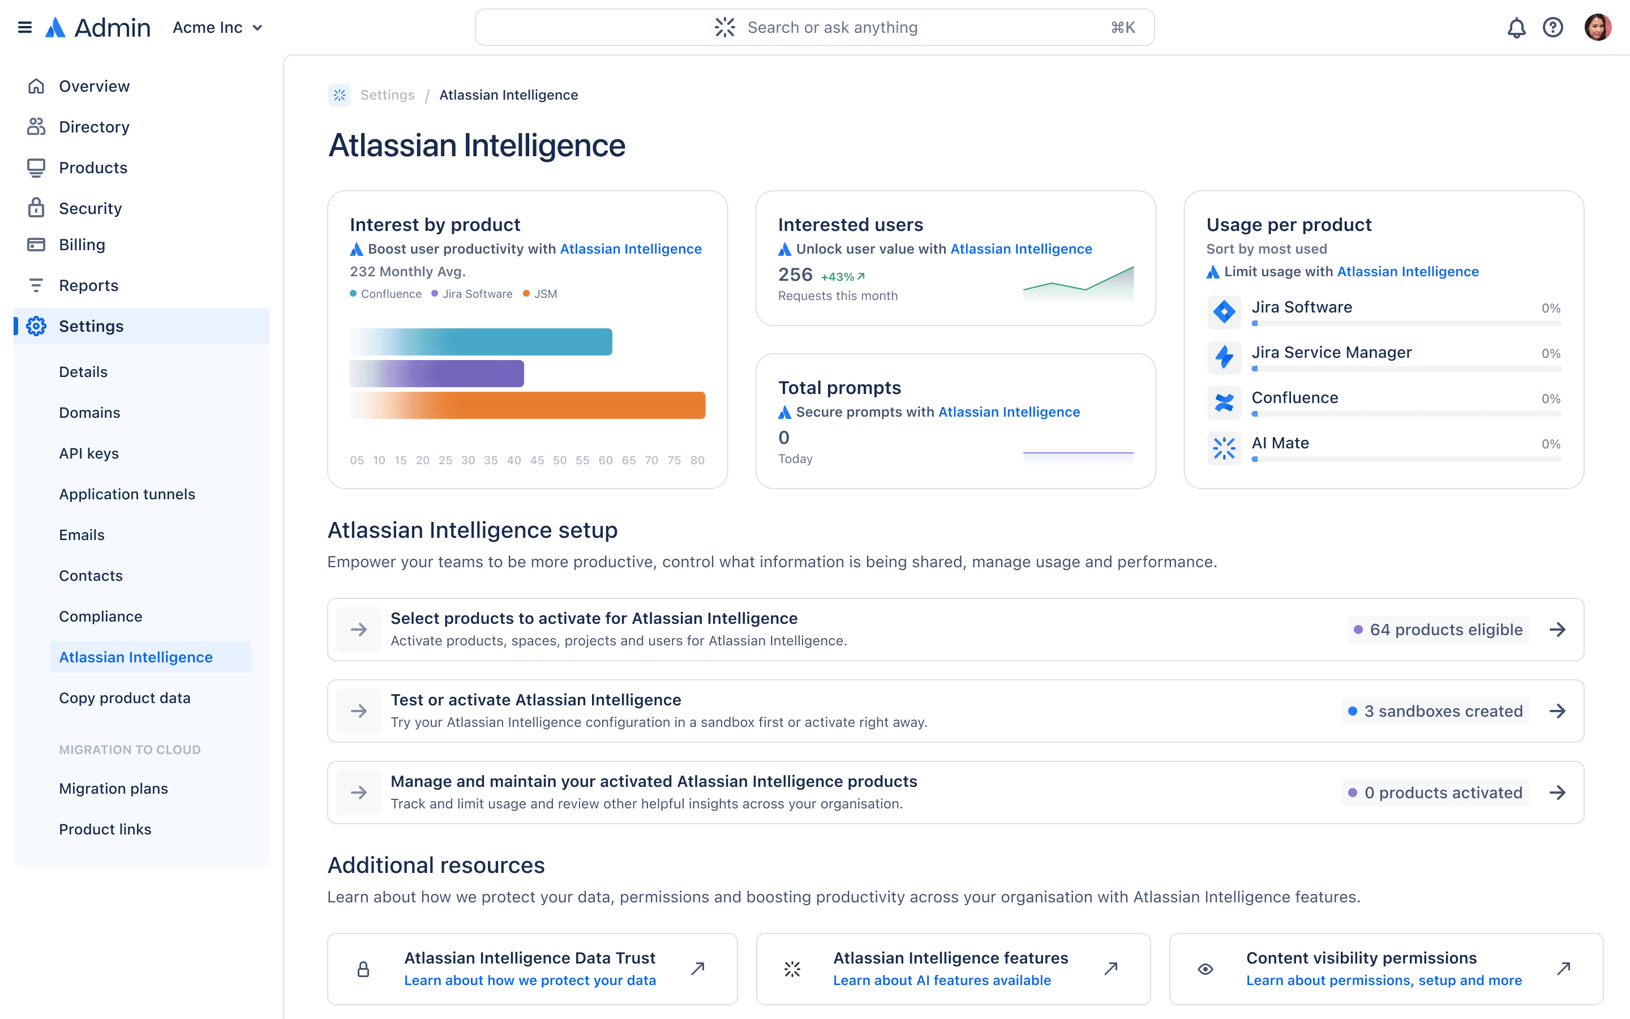The height and width of the screenshot is (1019, 1630).
Task: Click the Settings gear icon
Action: [36, 326]
